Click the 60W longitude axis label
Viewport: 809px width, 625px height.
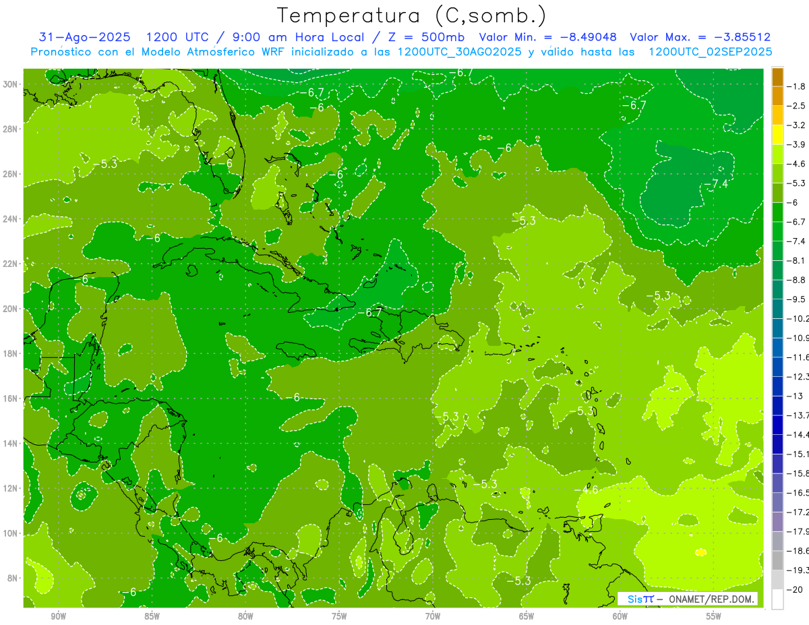(620, 616)
